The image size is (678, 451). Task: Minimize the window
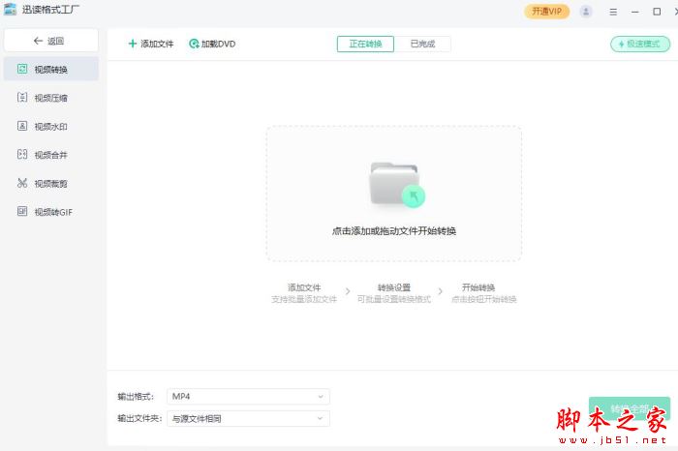coord(634,12)
